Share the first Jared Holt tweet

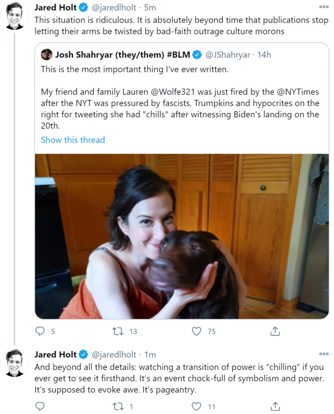pos(275,332)
